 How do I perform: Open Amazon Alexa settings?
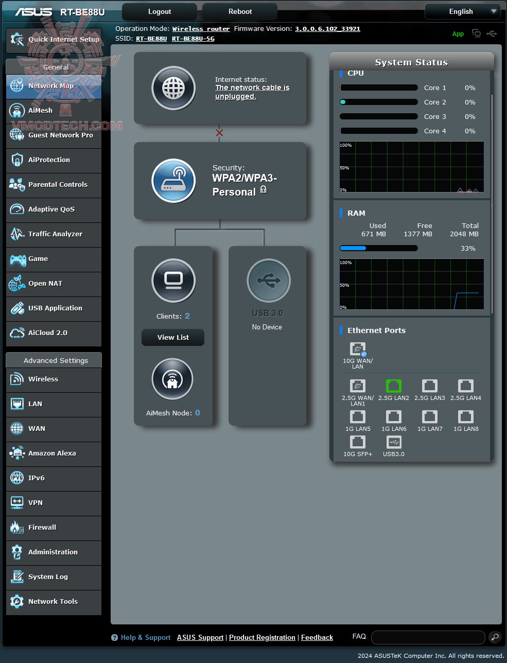[x=54, y=453]
